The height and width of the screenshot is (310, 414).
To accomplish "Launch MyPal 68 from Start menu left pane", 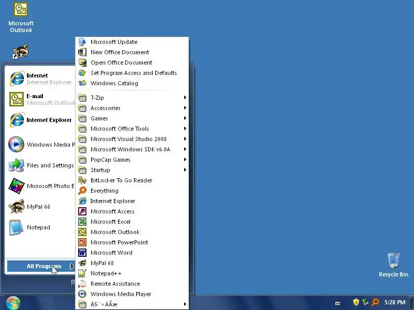I will click(40, 207).
